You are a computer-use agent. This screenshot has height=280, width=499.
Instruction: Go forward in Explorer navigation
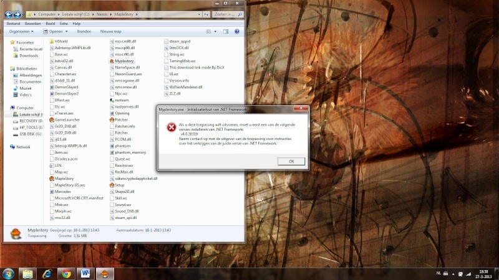[x=17, y=14]
